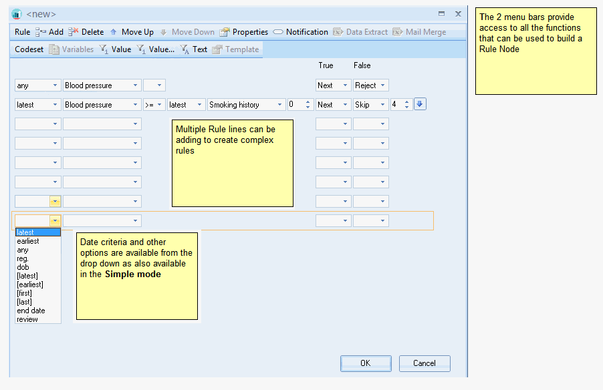Click the Delete rule toolbar icon
The width and height of the screenshot is (603, 390).
[74, 32]
